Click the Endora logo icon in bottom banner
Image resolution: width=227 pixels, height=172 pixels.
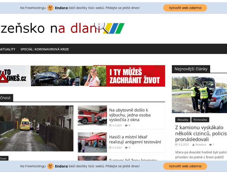50,166
